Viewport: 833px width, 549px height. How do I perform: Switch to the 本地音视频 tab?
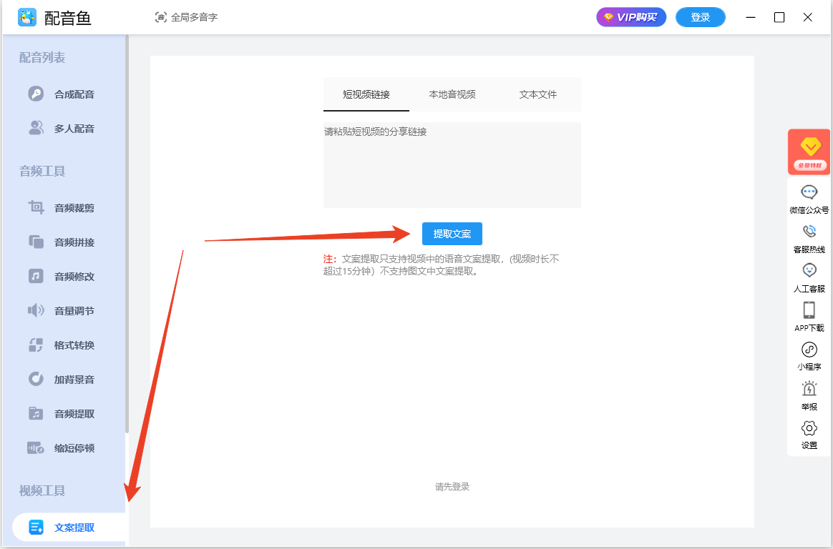452,94
